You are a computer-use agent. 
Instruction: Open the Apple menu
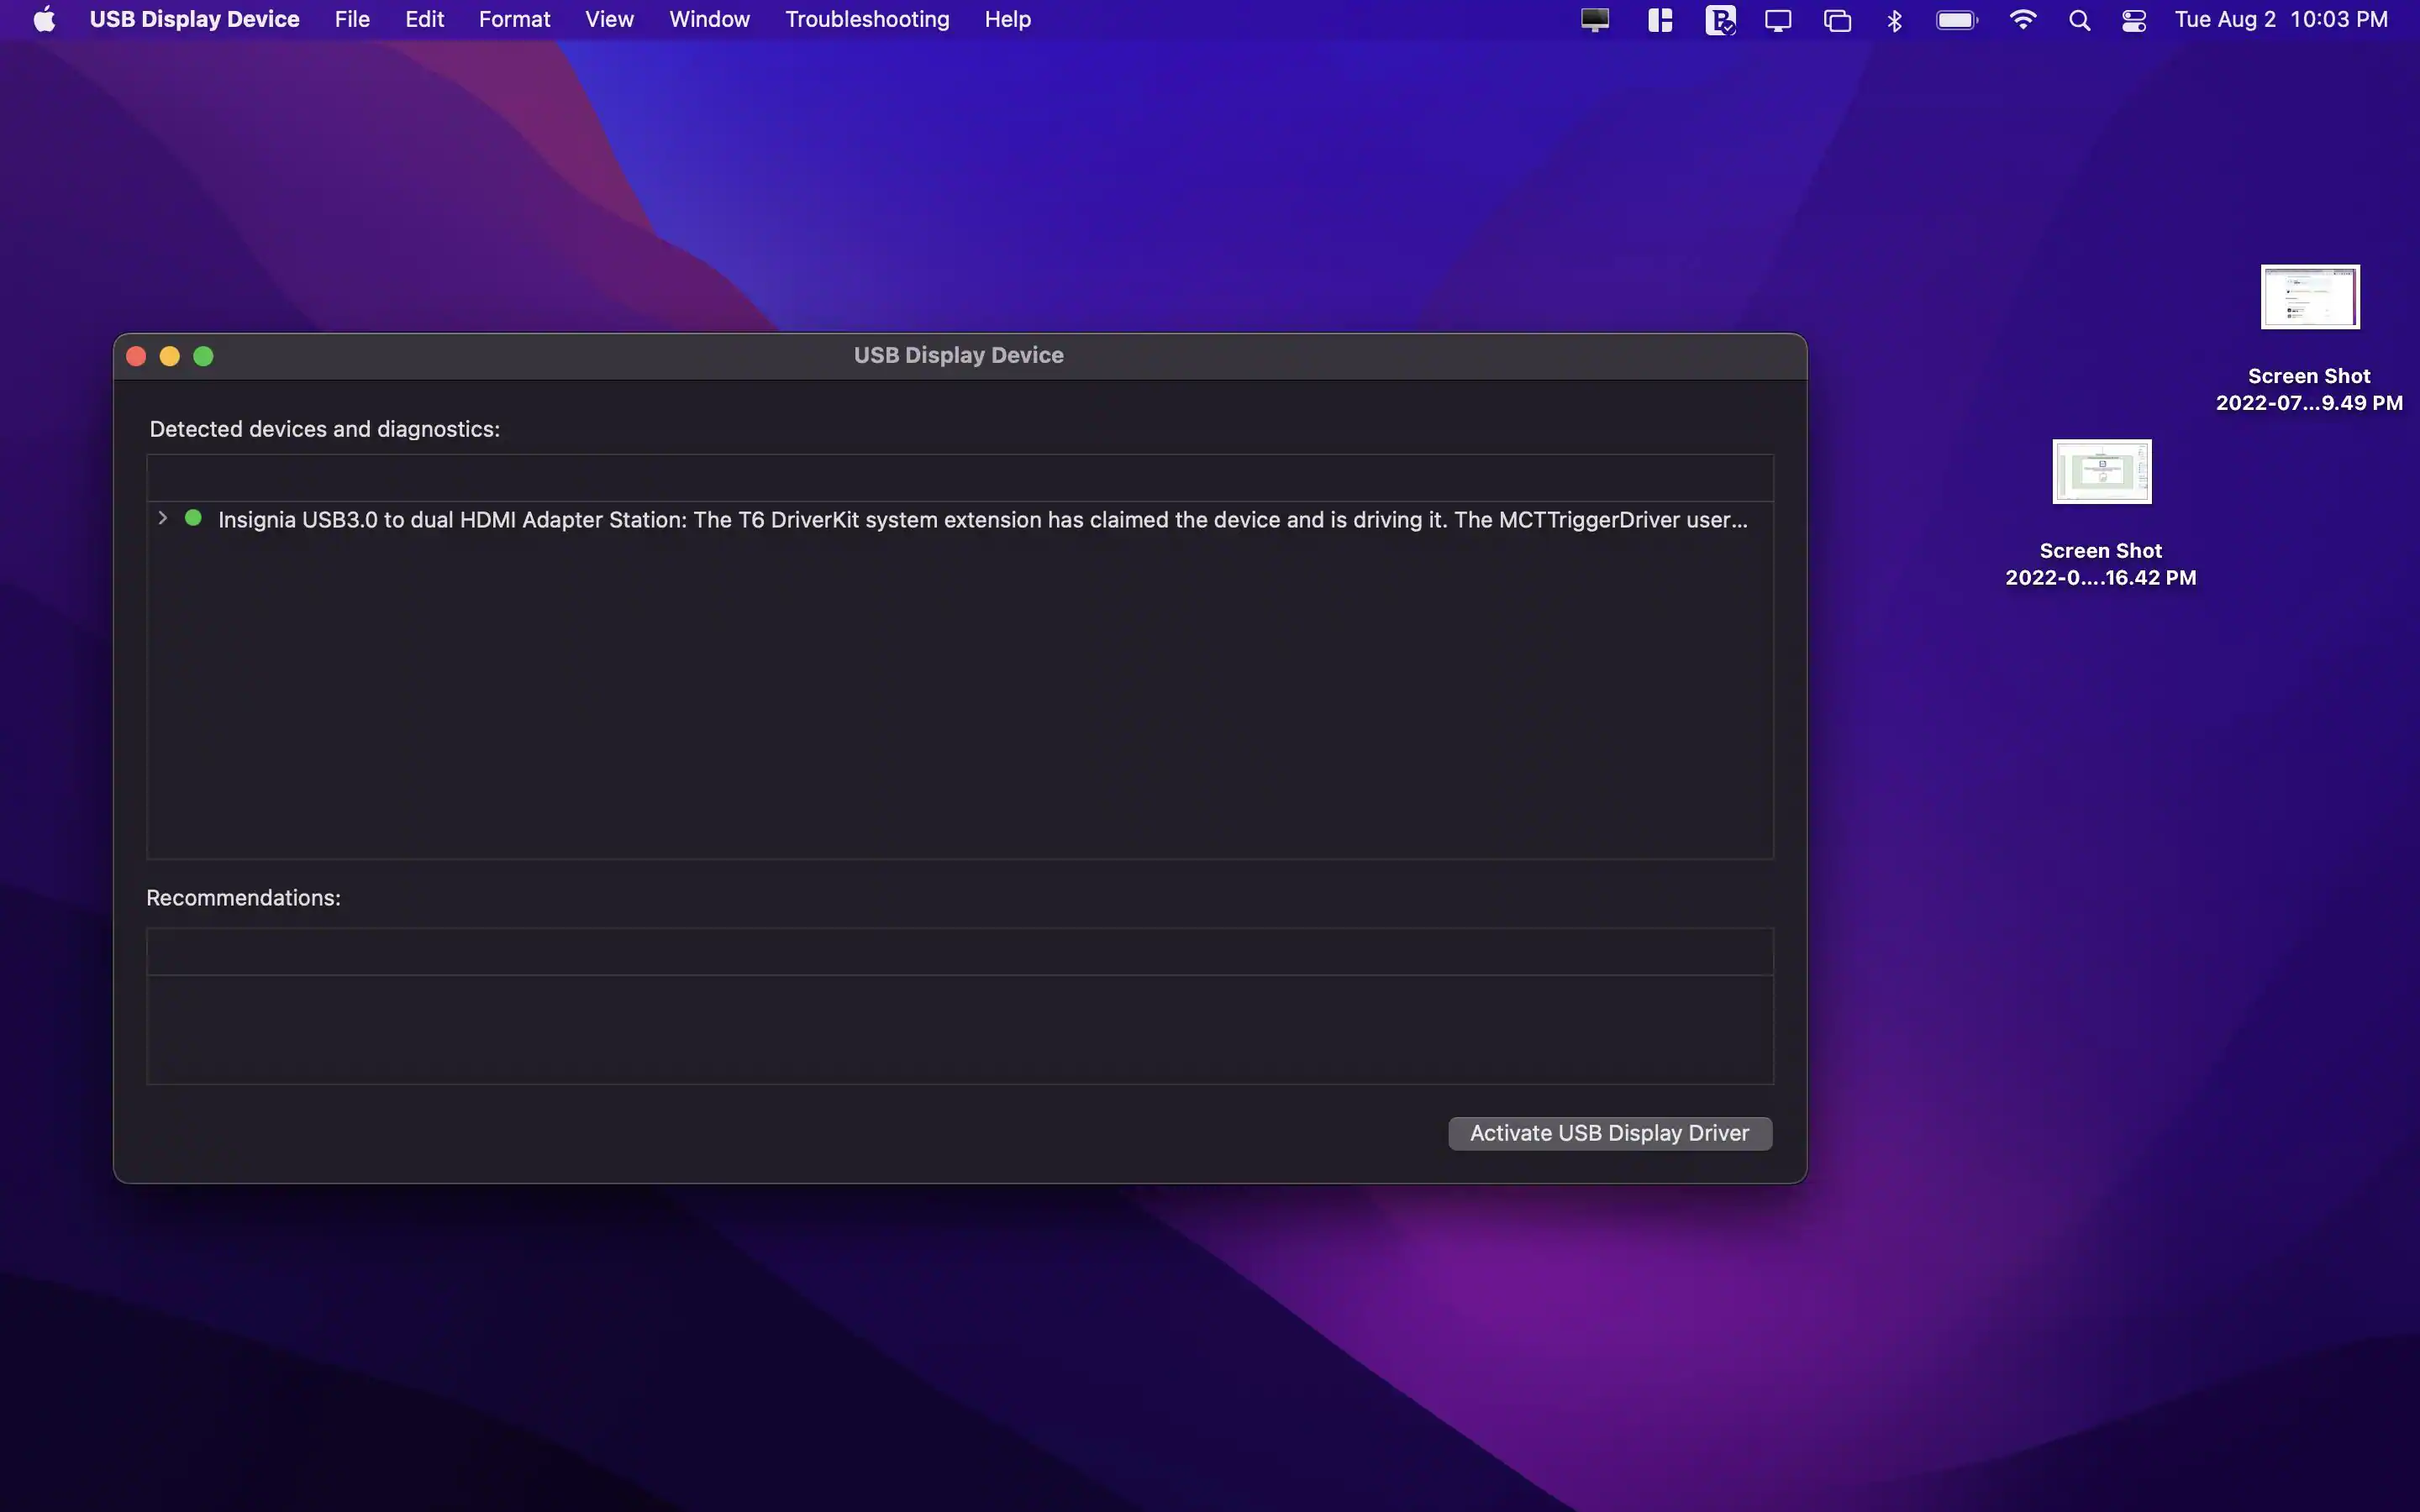(x=44, y=20)
